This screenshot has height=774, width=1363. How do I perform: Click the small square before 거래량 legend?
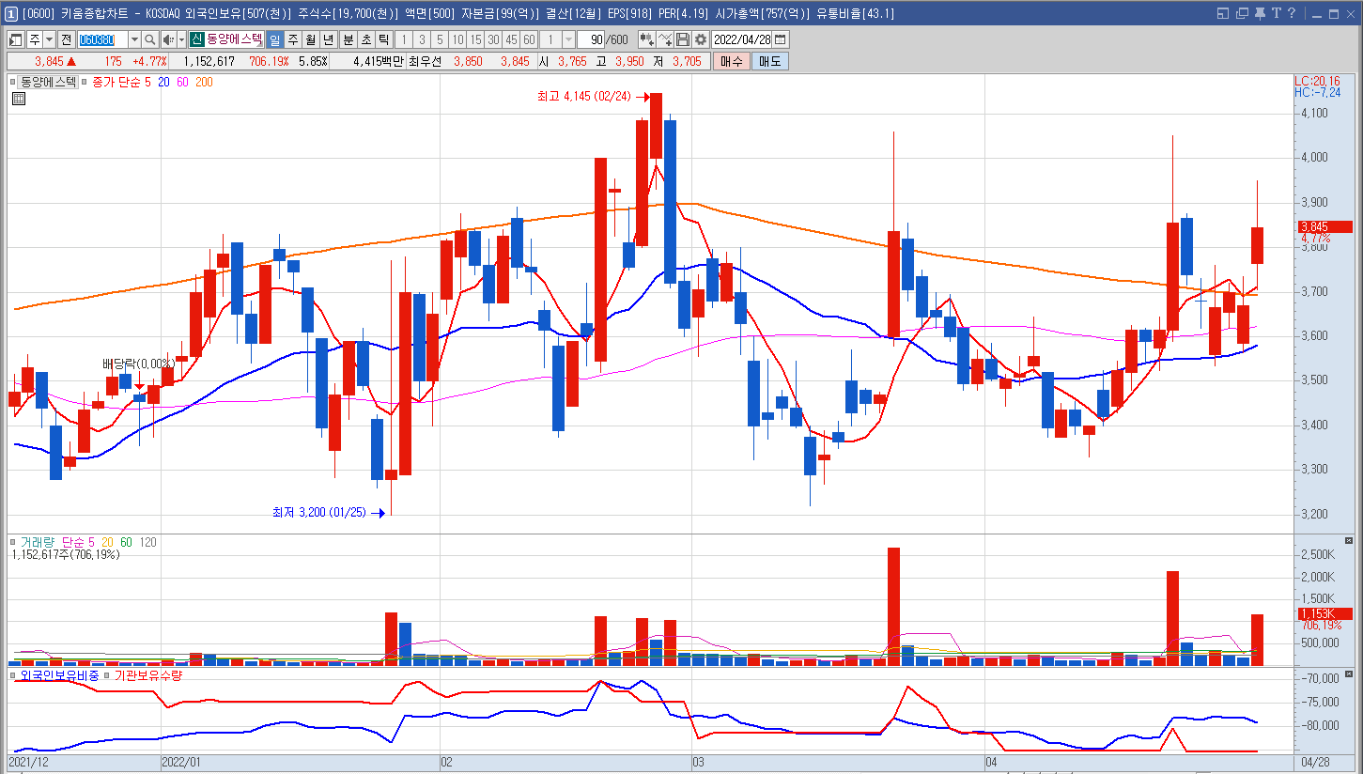pyautogui.click(x=13, y=542)
